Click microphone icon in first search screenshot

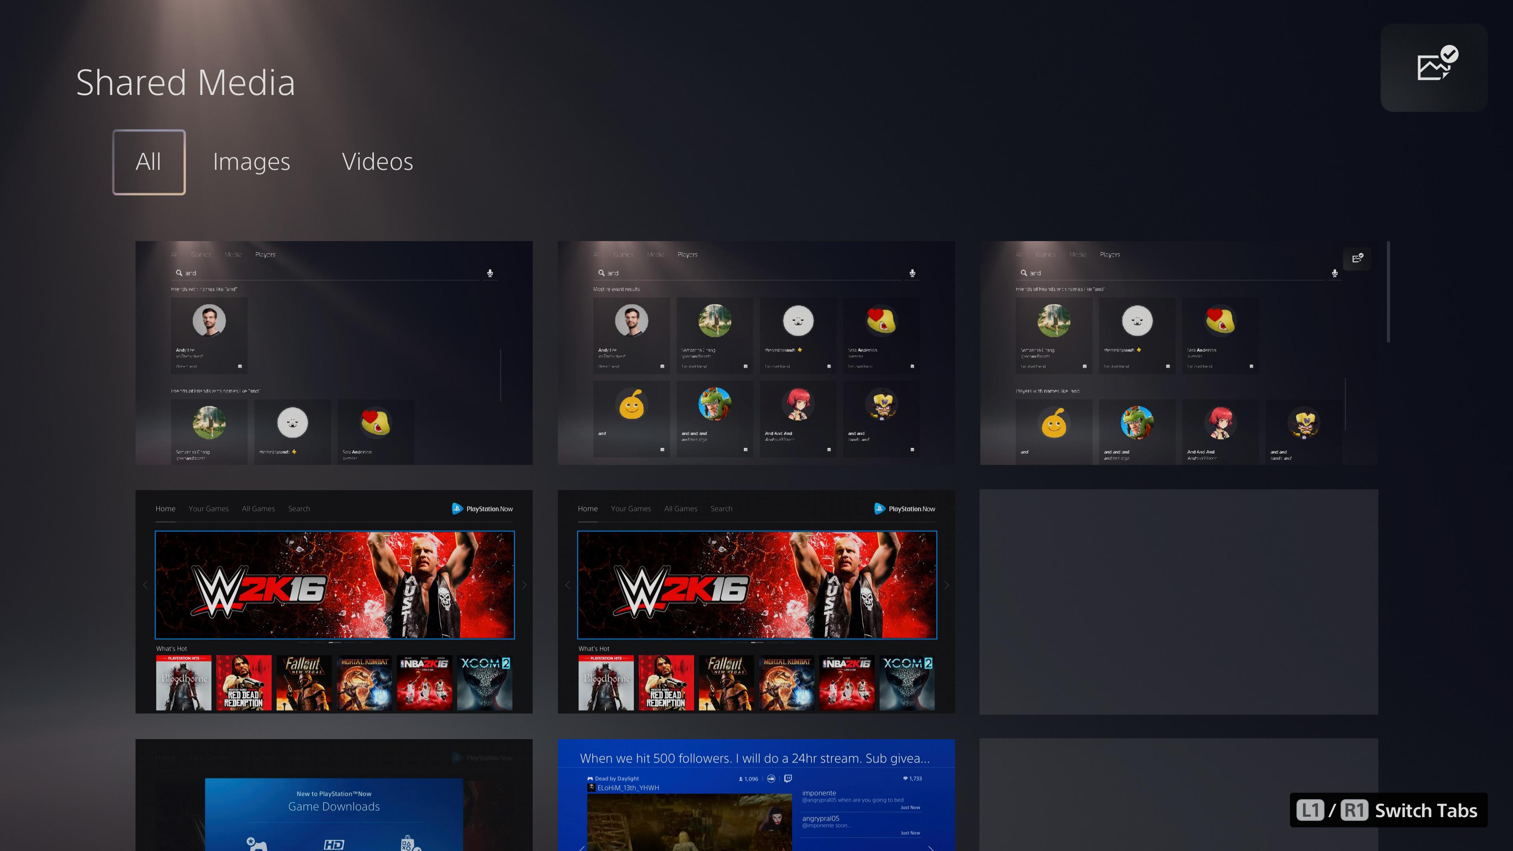[x=490, y=273]
